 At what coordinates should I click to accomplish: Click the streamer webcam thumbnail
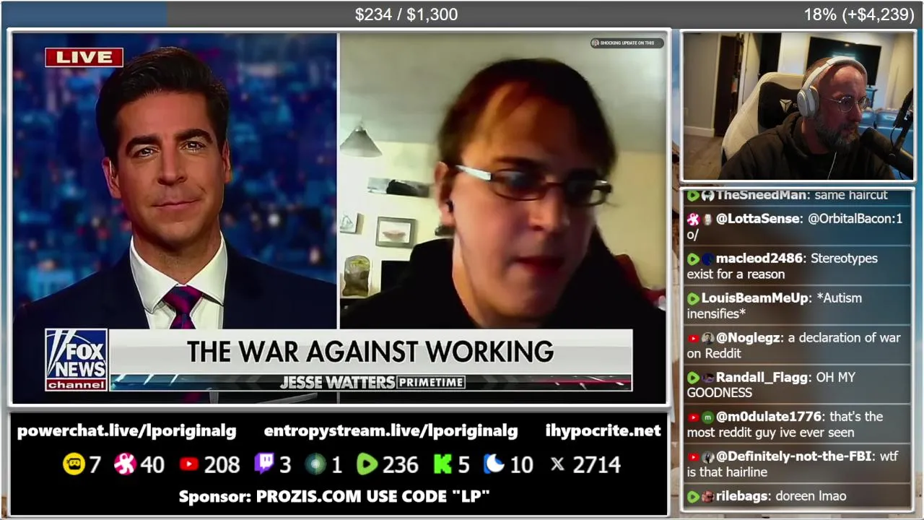[798, 106]
